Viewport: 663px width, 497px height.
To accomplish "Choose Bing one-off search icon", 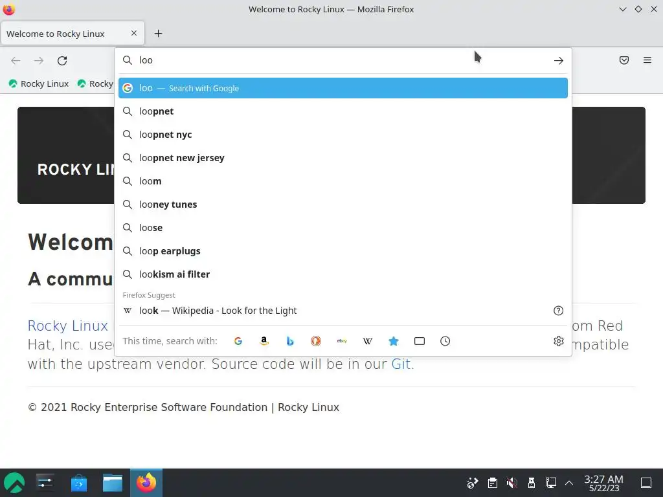I will pos(290,341).
